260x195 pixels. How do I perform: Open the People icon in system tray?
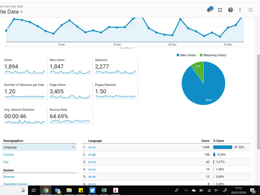point(177,190)
